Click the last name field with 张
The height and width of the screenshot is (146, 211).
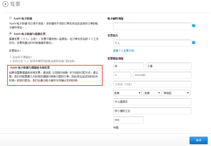click(x=128, y=66)
